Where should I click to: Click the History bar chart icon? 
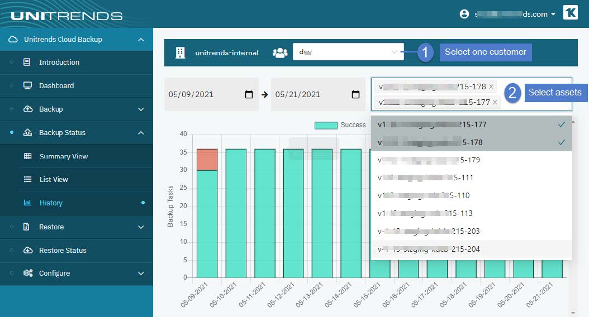pyautogui.click(x=27, y=203)
